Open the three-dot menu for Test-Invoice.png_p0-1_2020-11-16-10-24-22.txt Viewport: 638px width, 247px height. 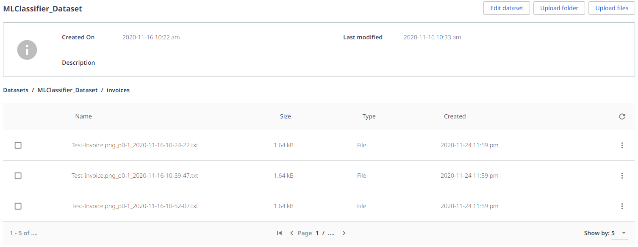622,145
